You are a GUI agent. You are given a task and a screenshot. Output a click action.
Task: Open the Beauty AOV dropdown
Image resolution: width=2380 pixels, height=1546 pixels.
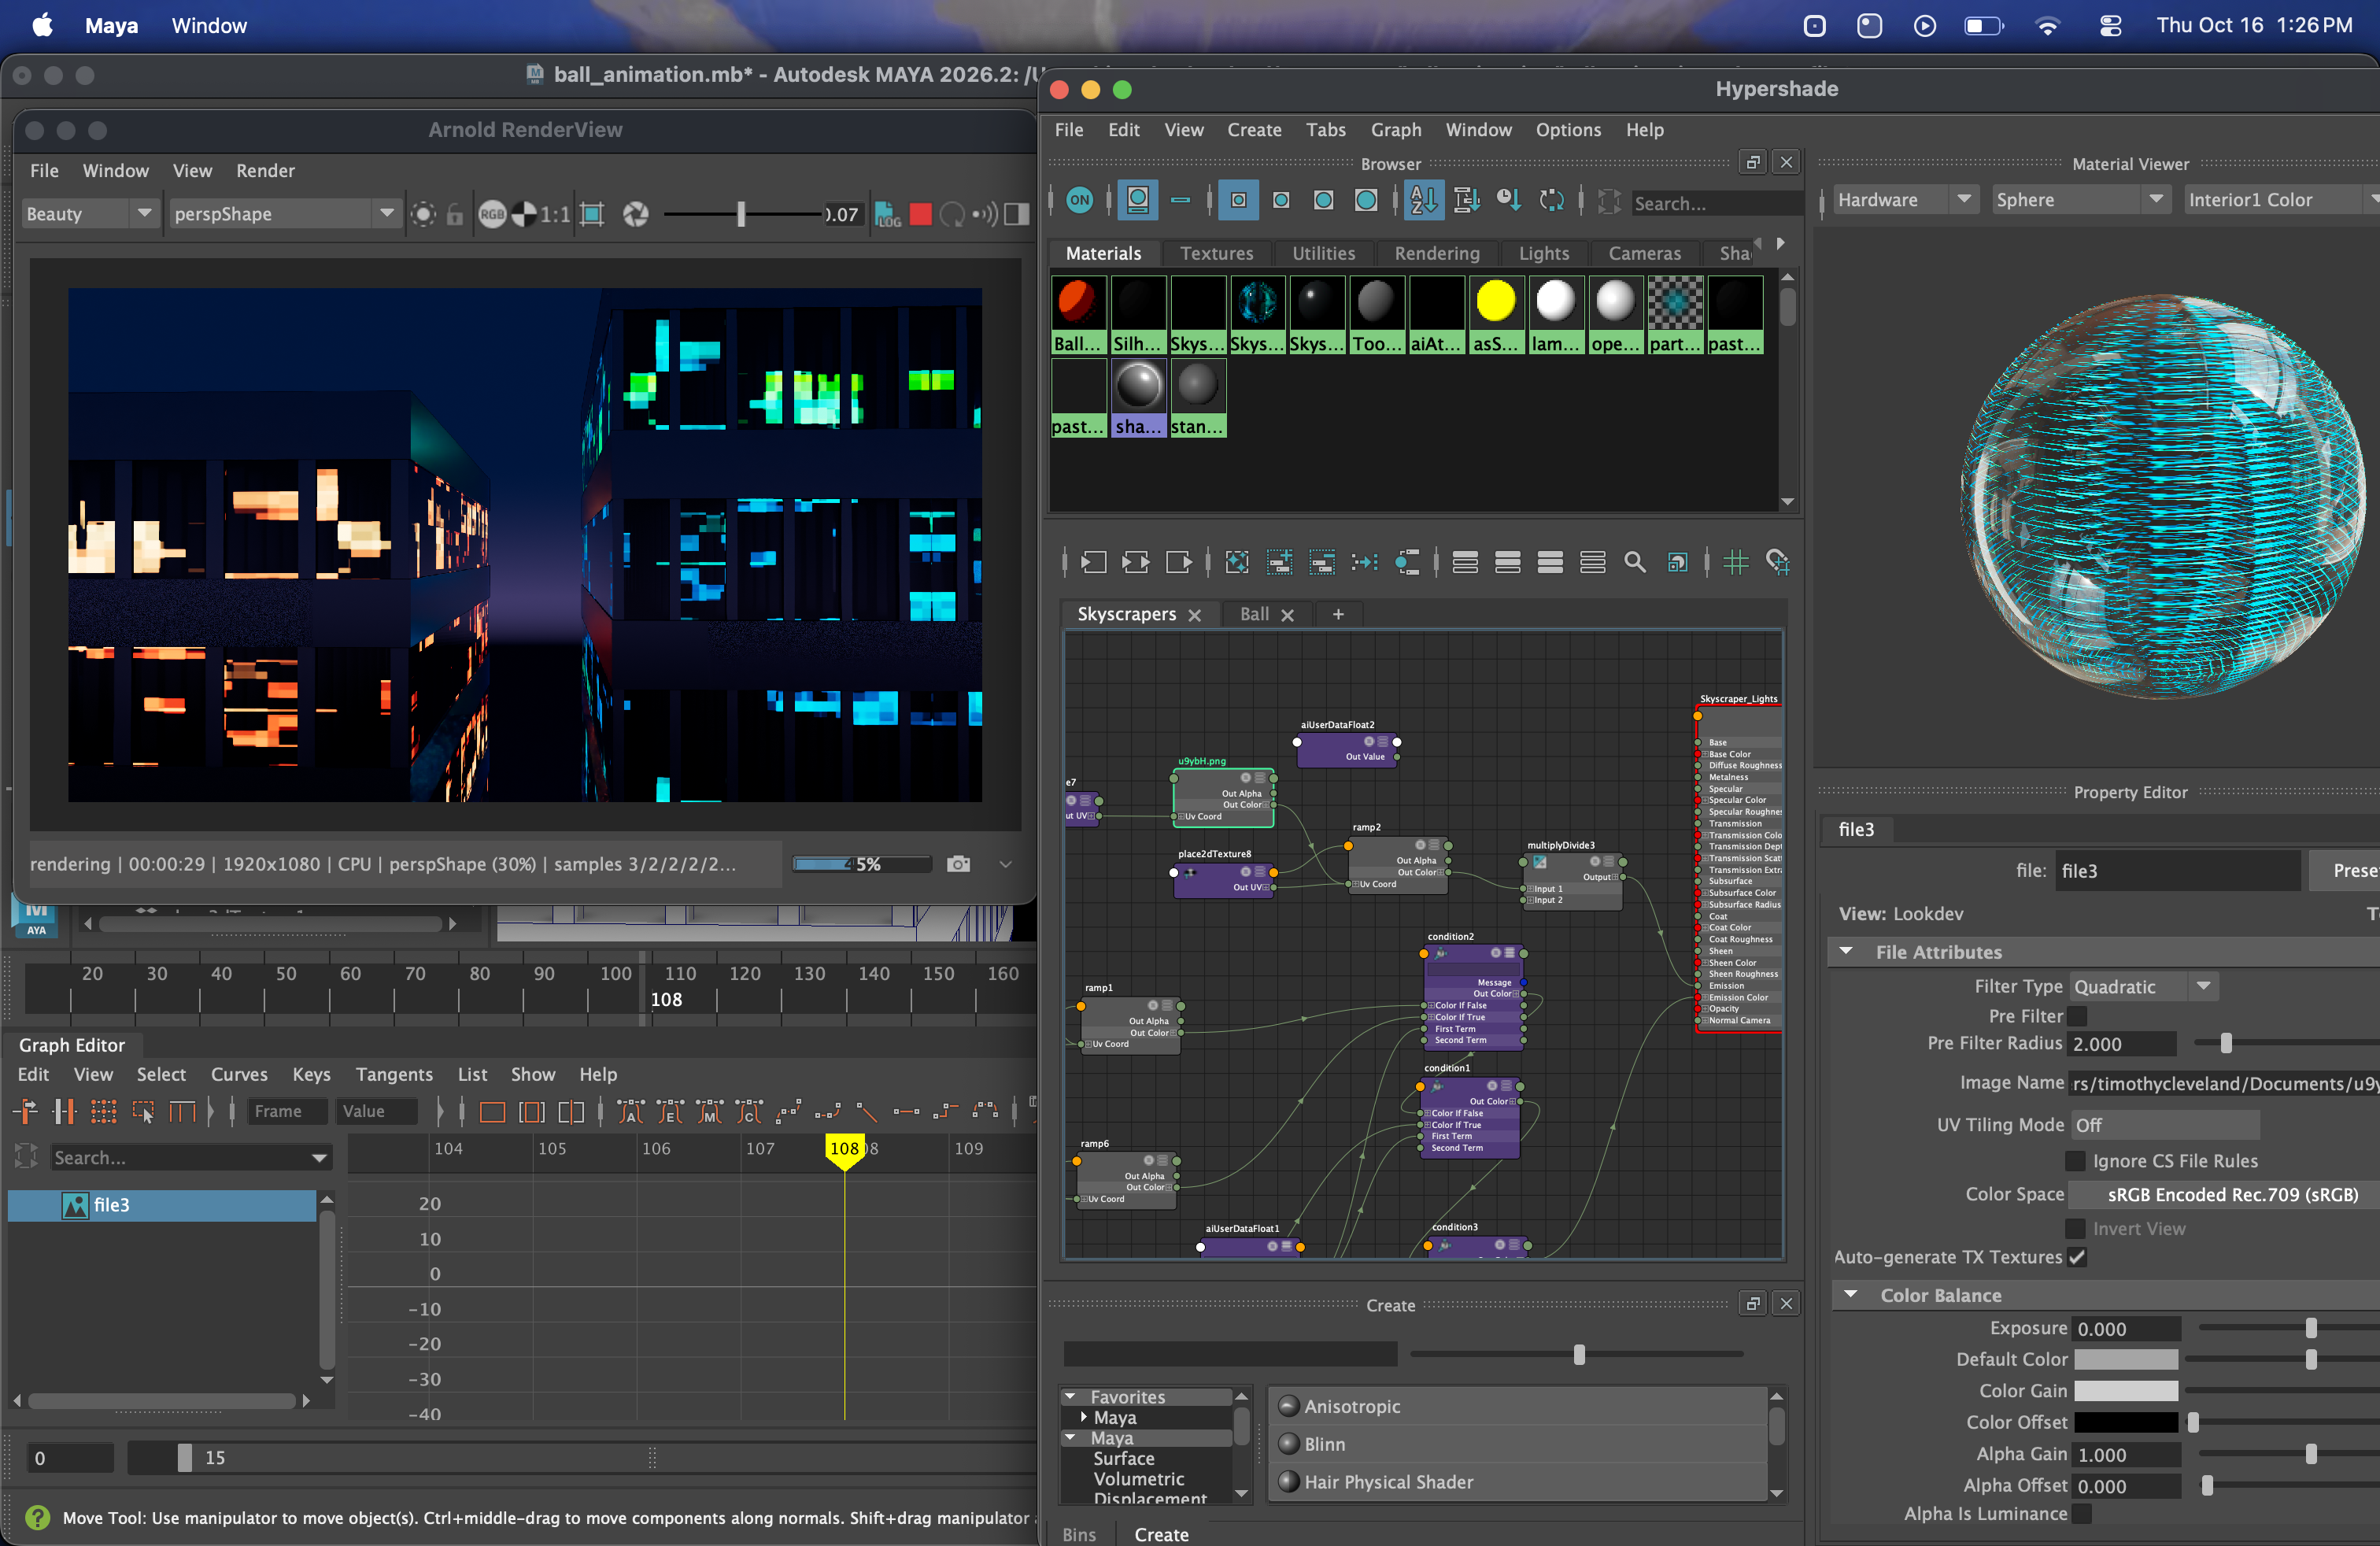point(89,214)
